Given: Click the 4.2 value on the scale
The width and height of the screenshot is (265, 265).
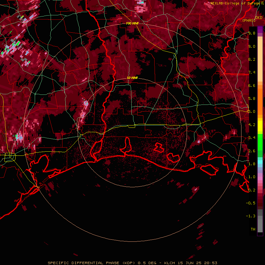Looking at the screenshot, I should click(x=252, y=125).
